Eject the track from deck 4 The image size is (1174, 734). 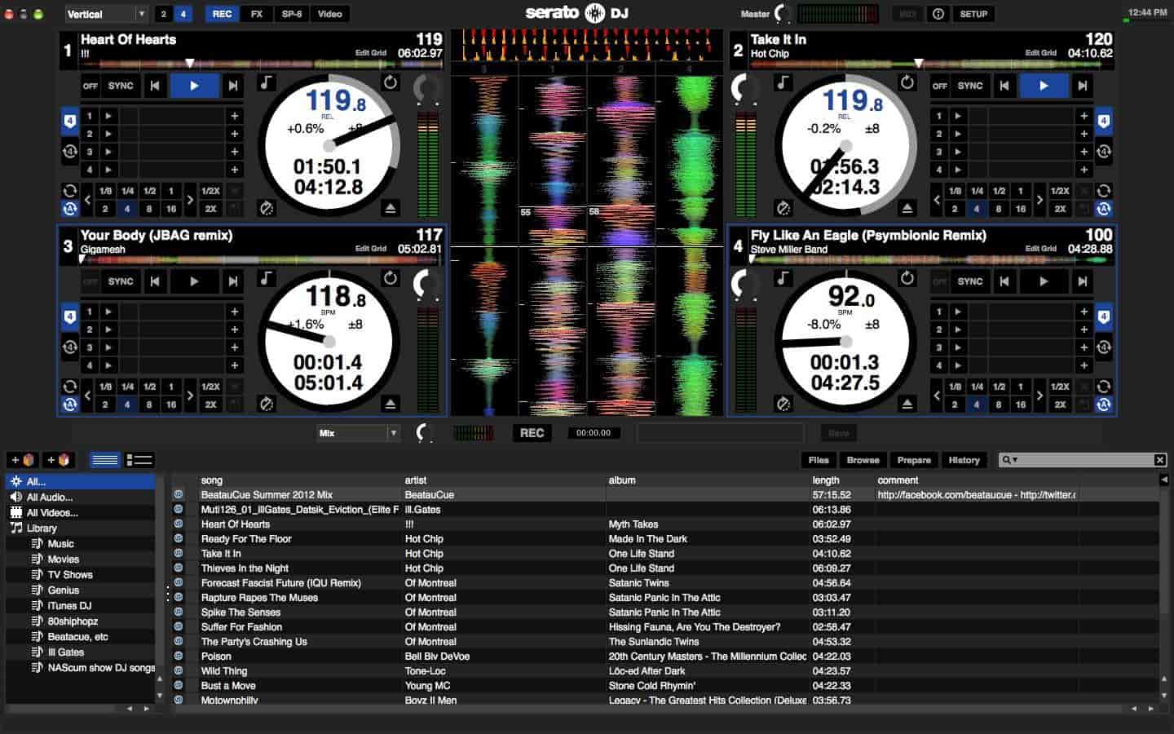907,402
